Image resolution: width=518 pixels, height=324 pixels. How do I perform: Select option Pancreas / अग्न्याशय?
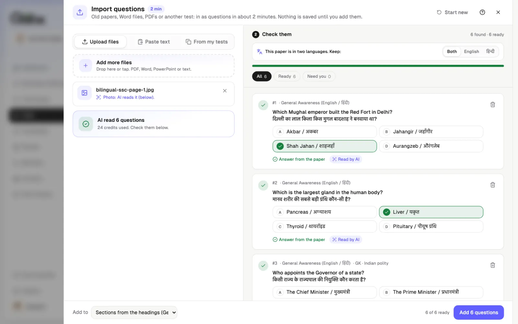[324, 212]
